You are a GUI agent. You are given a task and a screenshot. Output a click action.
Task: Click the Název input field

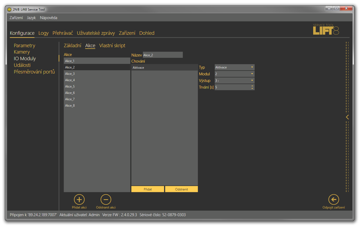pyautogui.click(x=163, y=55)
